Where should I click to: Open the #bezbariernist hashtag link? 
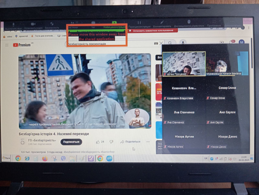pos(72,152)
